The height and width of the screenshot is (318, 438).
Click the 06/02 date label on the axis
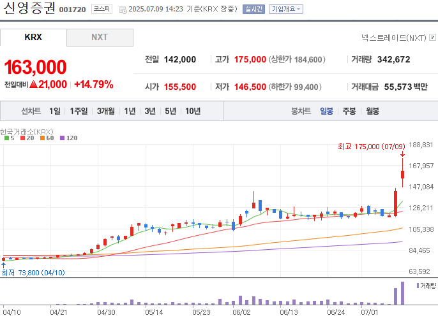241,312
